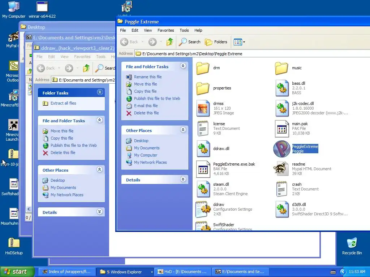
Task: Collapse File and Folder Tasks in ddraw window
Action: coord(100,120)
